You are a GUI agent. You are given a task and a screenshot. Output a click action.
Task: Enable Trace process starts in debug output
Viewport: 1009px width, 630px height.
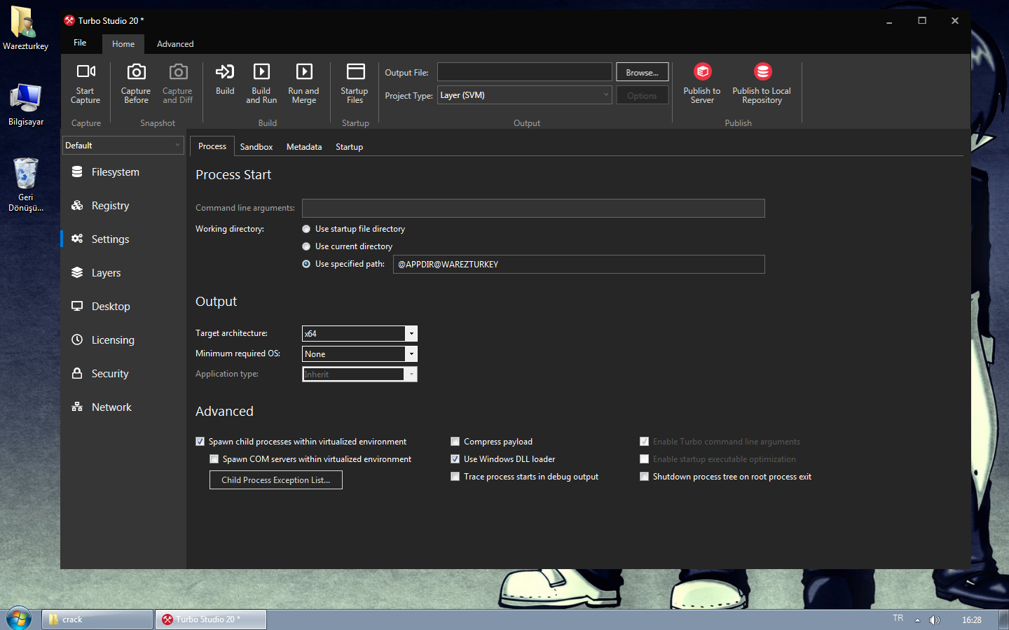point(455,477)
